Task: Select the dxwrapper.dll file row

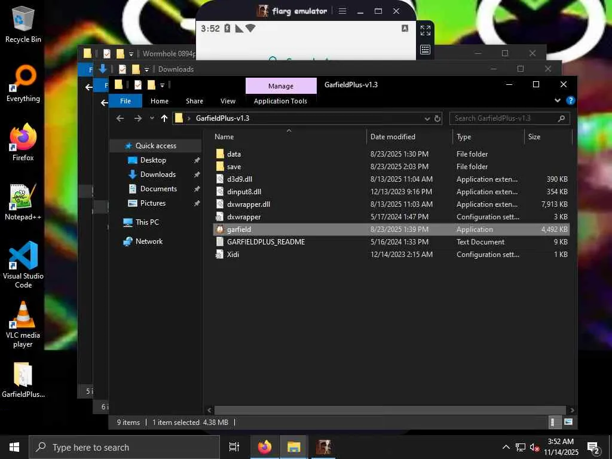Action: pyautogui.click(x=391, y=204)
